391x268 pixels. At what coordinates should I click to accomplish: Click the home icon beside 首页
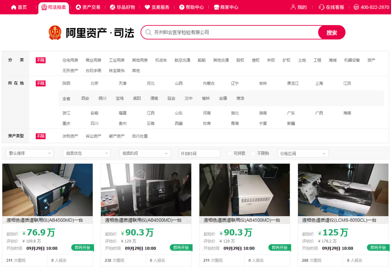(14, 7)
